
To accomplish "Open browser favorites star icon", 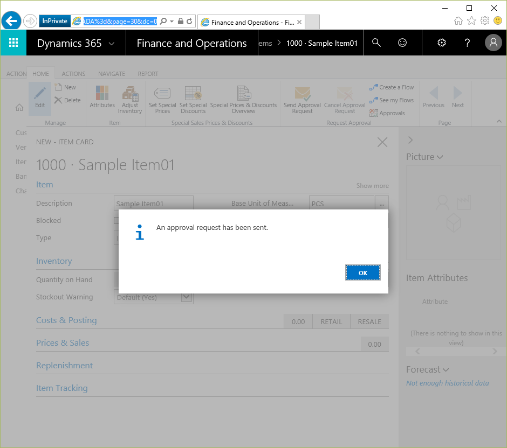I will pyautogui.click(x=471, y=20).
